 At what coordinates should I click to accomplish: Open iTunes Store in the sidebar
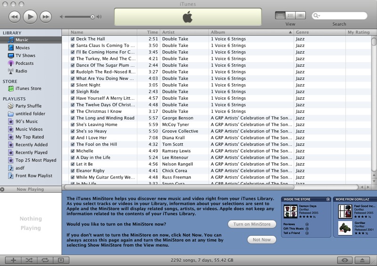28,88
